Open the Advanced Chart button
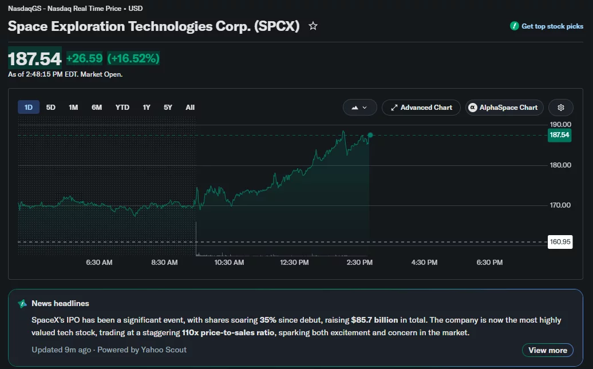Screen dimensions: 593x369 tap(421, 108)
